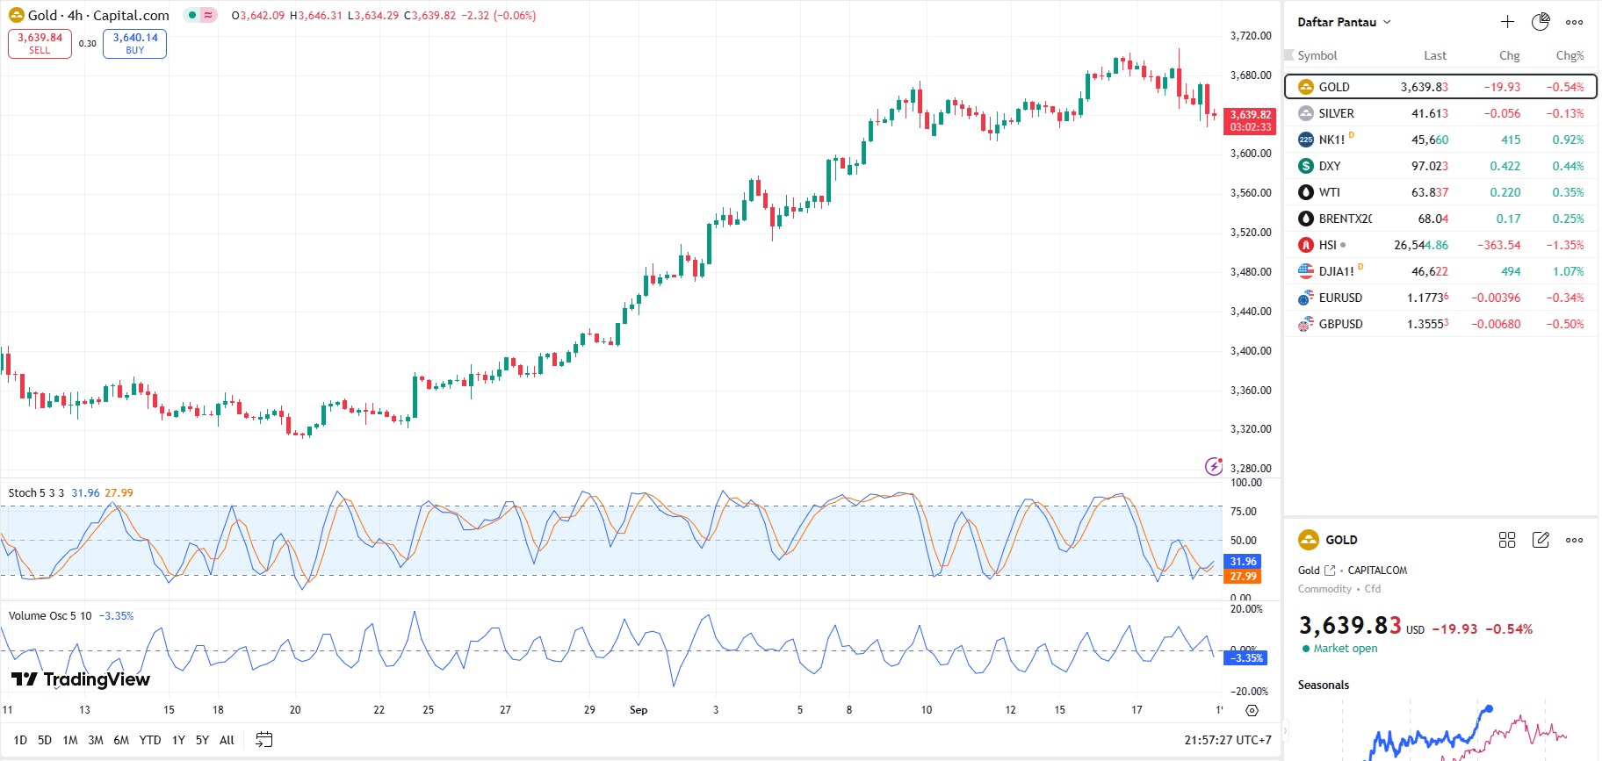The image size is (1602, 761).
Task: Click the BUY 3,640.14 button
Action: tap(134, 43)
